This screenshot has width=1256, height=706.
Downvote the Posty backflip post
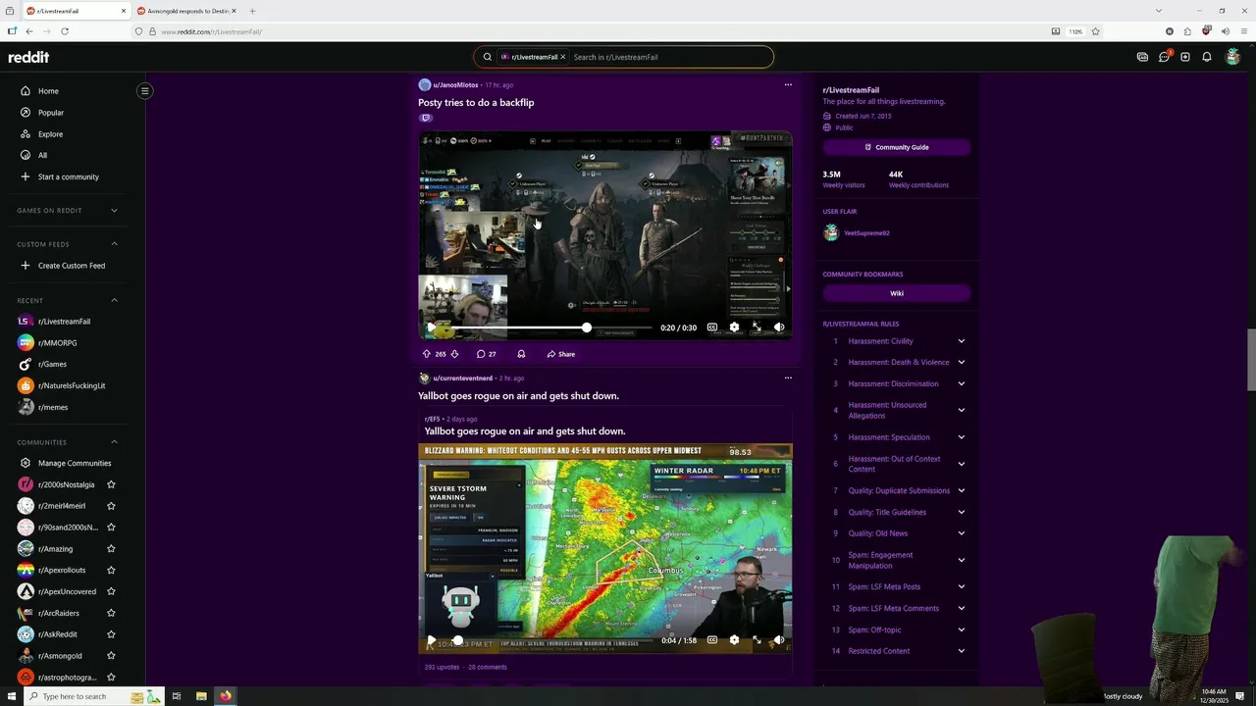click(x=454, y=354)
